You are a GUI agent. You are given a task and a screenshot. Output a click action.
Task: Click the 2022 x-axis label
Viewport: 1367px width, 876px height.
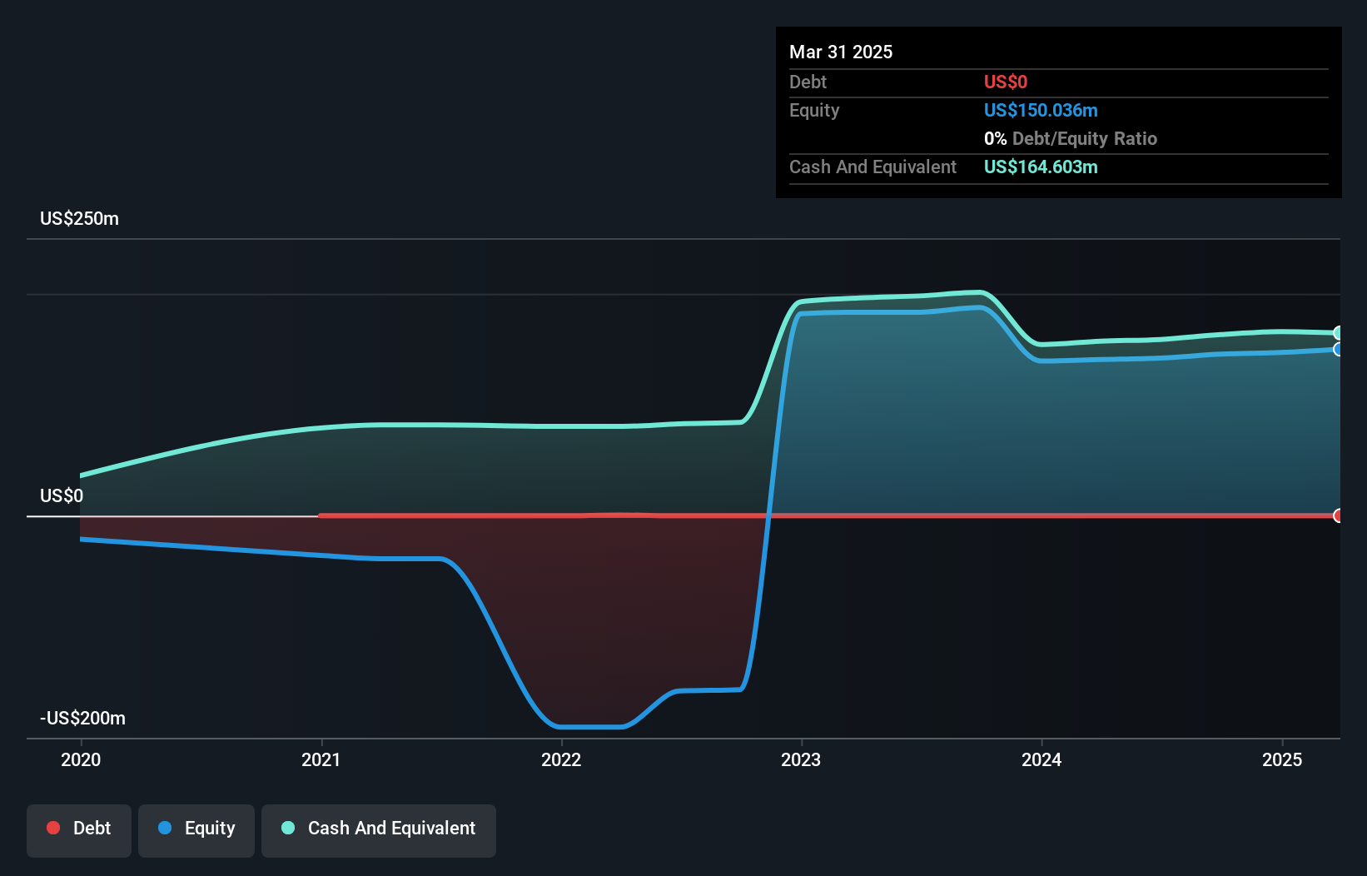pos(561,759)
